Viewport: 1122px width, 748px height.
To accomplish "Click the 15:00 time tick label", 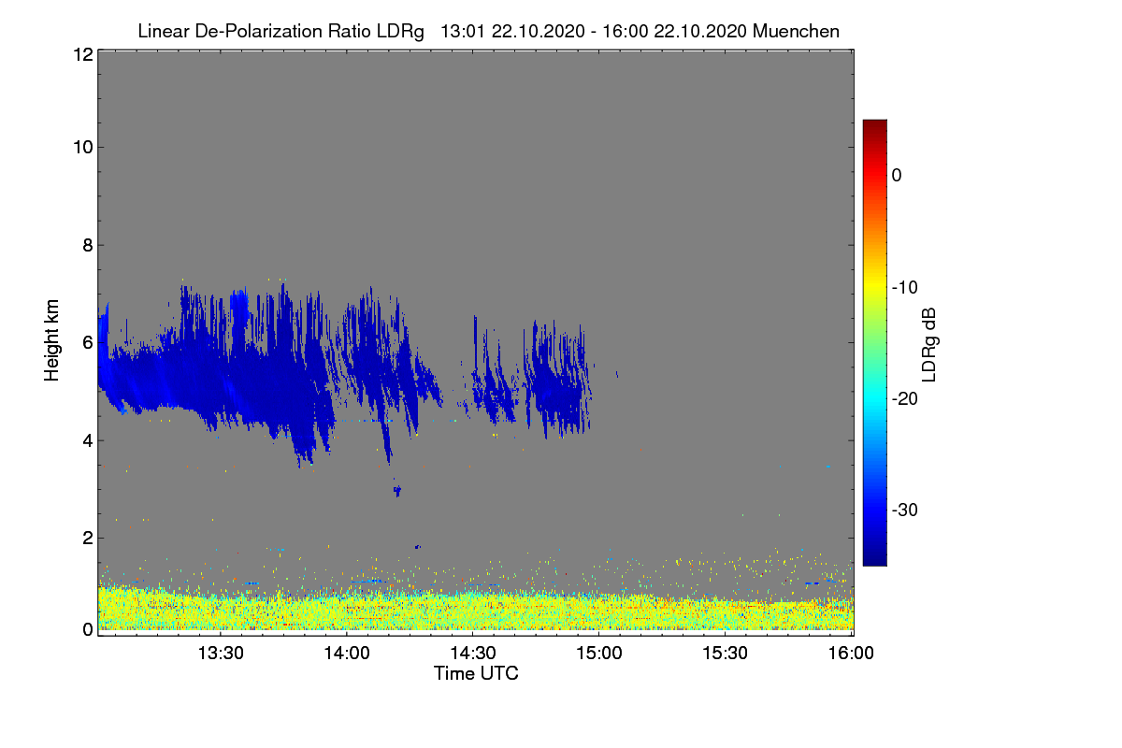I will pyautogui.click(x=599, y=654).
